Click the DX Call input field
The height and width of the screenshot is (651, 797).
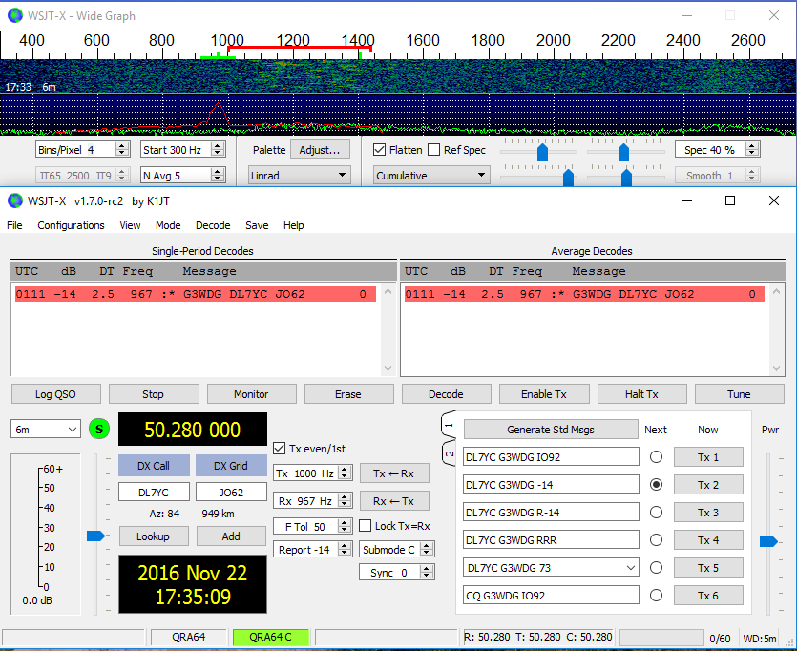(x=154, y=492)
